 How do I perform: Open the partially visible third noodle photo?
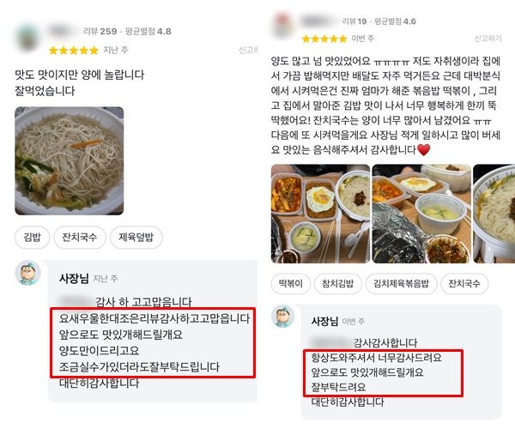(x=494, y=214)
